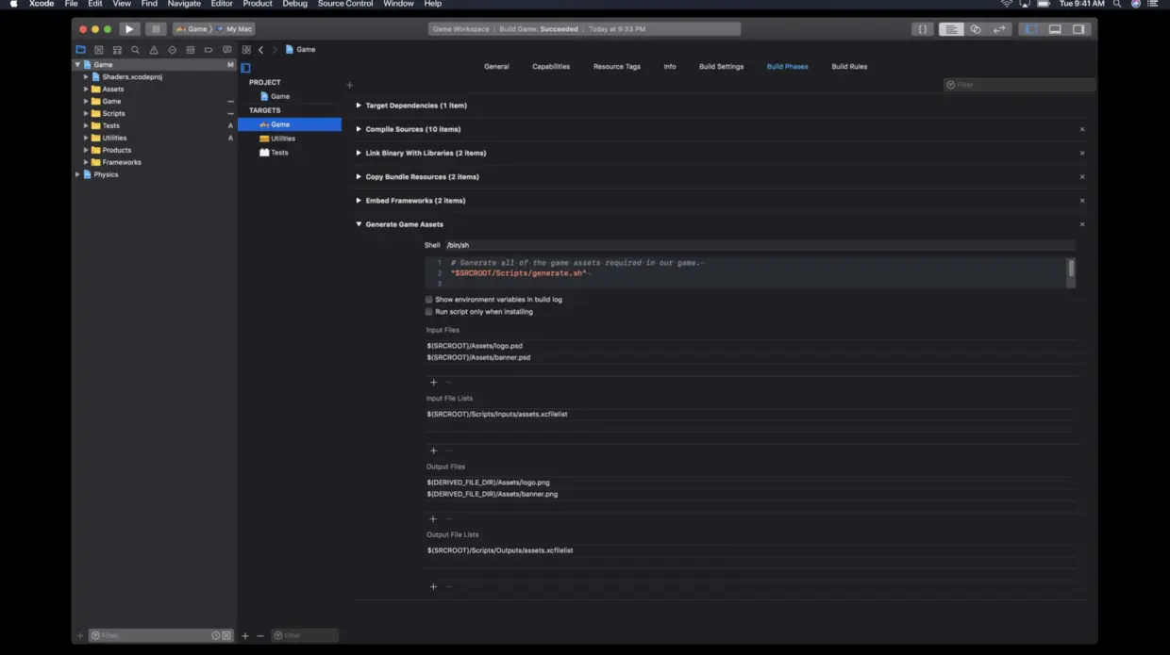Screen dimensions: 1170x655
Task: Collapse Generate Game Assets section
Action: [x=359, y=224]
